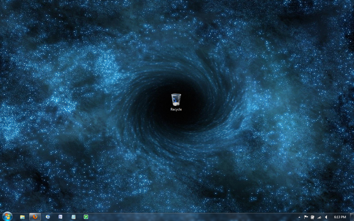Select the Recycle bin desktop icon
Screen dimensions: 354x221
[176, 102]
